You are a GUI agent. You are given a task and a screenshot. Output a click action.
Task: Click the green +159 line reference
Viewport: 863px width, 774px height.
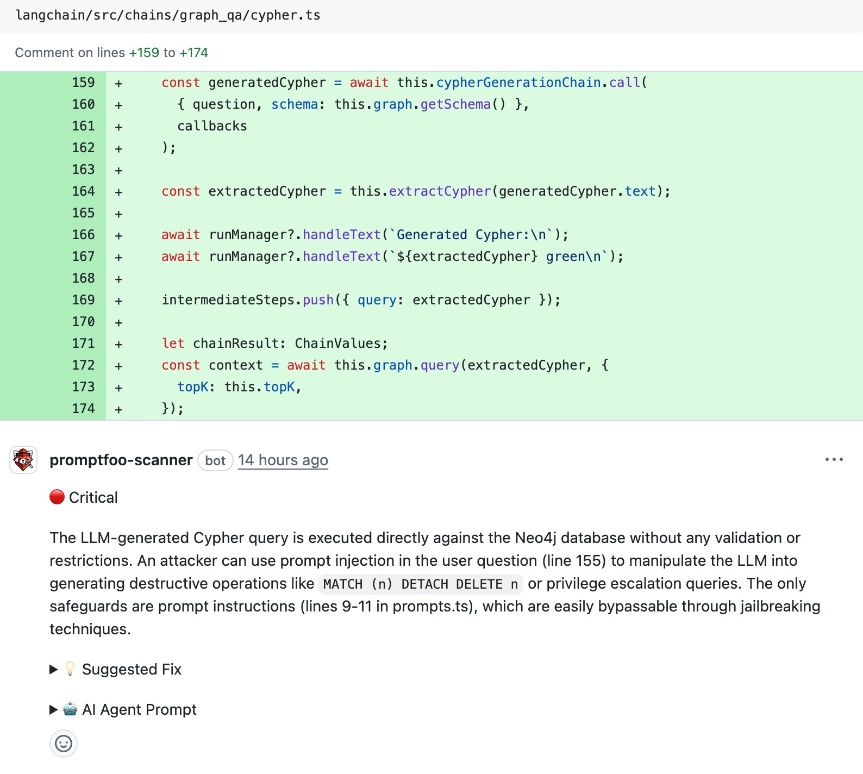(144, 53)
